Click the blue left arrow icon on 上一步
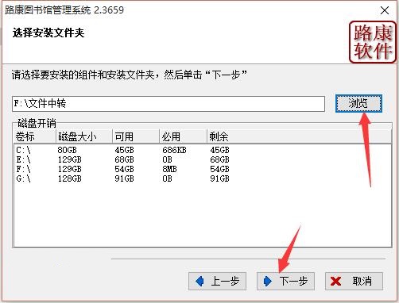Image resolution: width=399 pixels, height=303 pixels. [199, 281]
